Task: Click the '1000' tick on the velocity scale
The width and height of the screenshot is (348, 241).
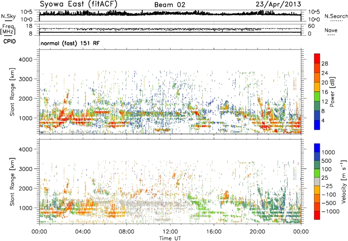Action: click(x=328, y=152)
